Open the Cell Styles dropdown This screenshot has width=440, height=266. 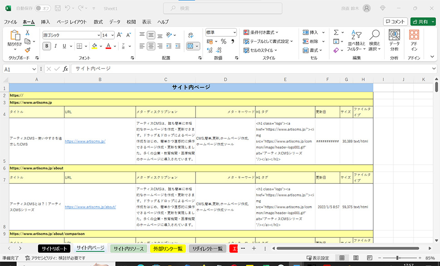click(x=260, y=50)
